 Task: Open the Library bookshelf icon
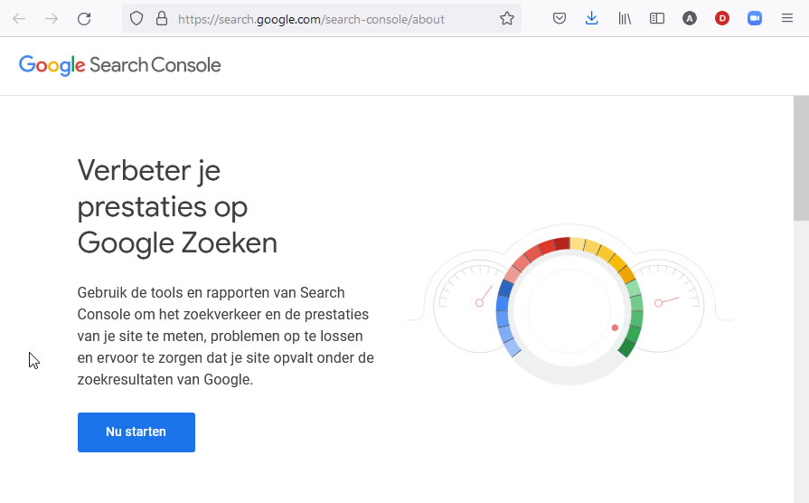625,19
